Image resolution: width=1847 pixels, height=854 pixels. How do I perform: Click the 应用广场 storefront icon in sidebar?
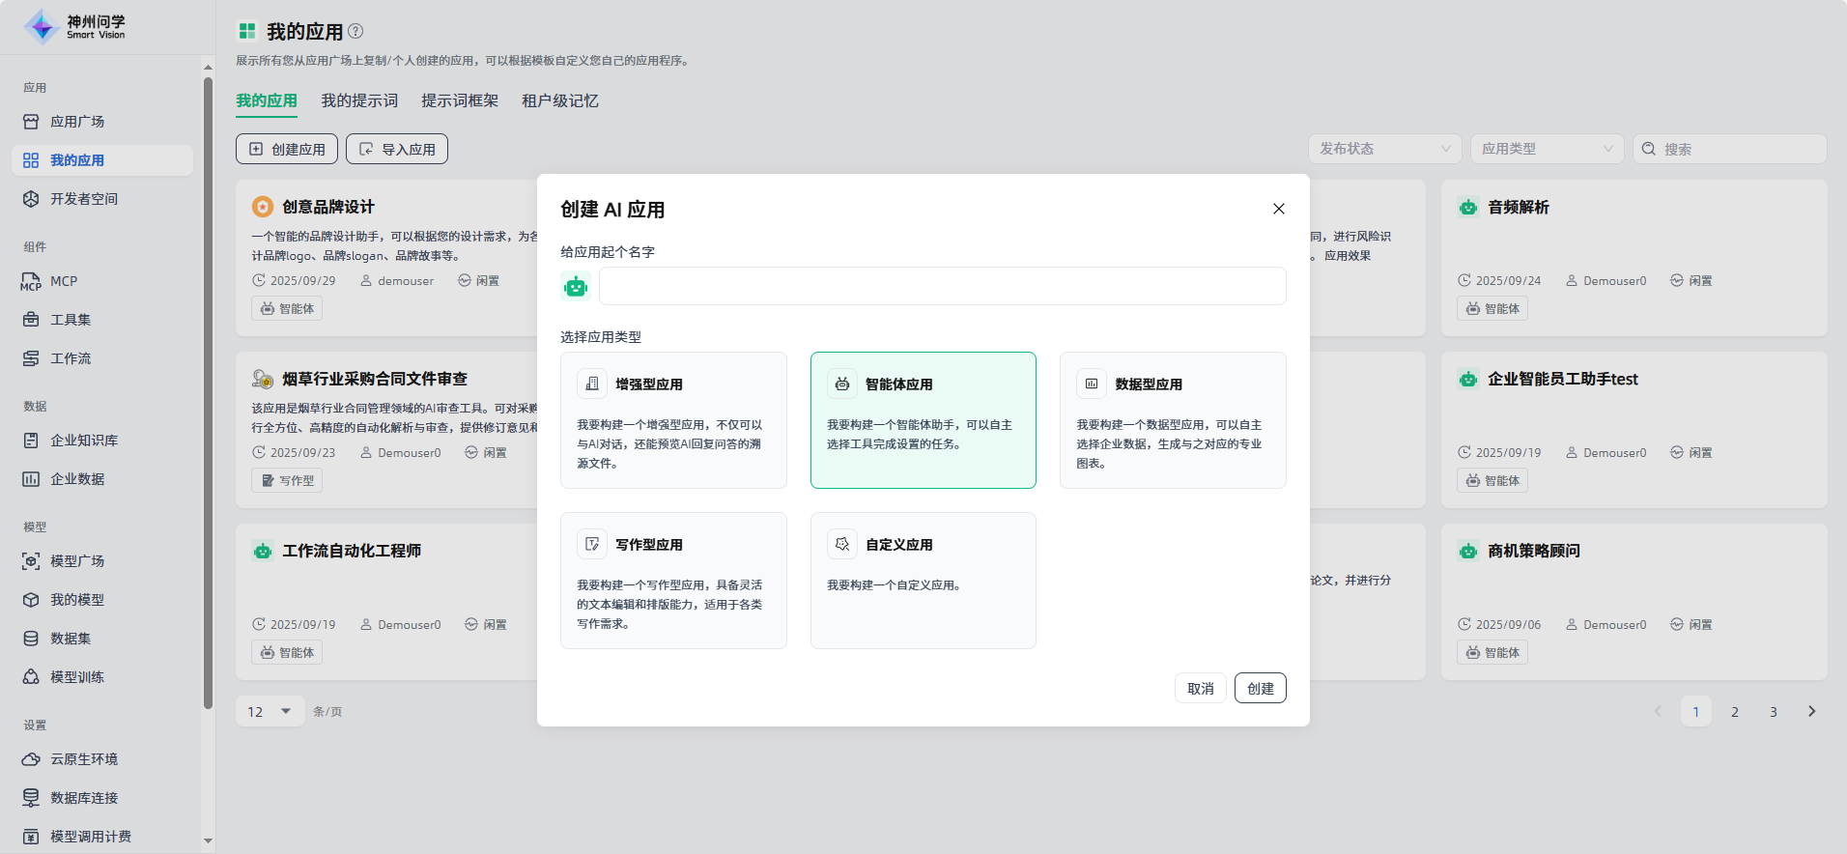click(31, 122)
